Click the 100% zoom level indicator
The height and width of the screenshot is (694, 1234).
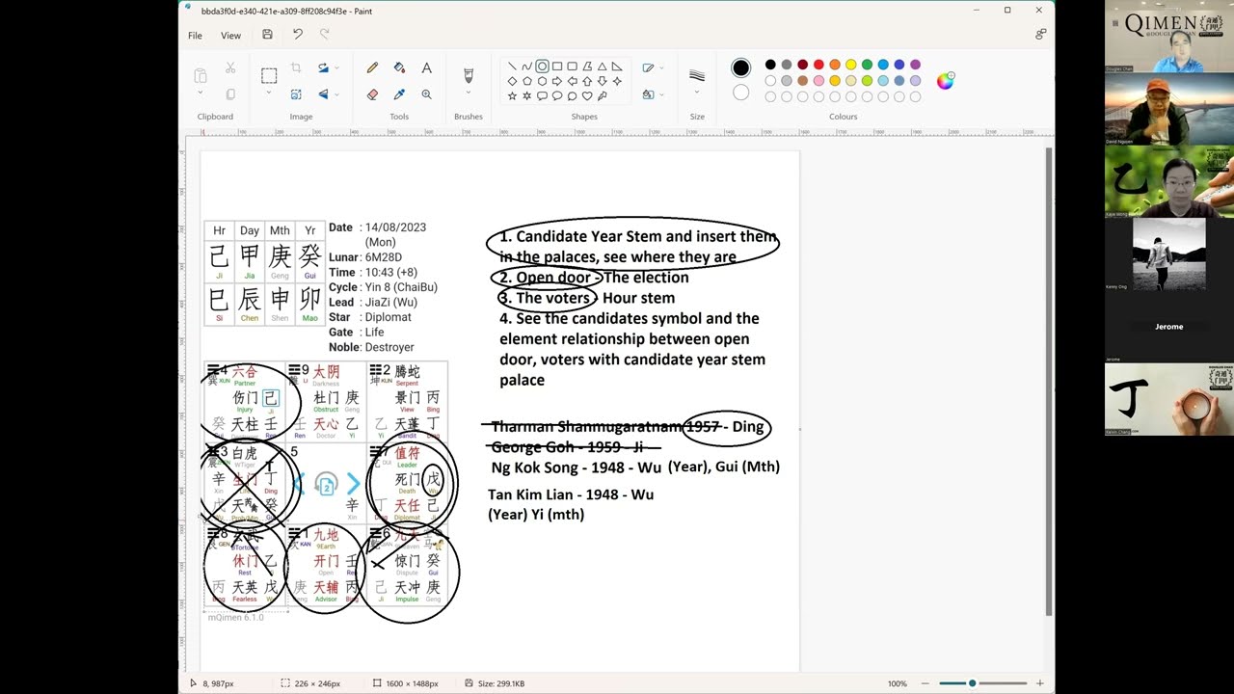click(897, 683)
